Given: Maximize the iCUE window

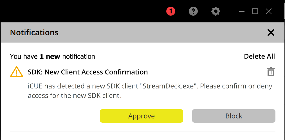Looking at the screenshot, I should click(255, 11).
